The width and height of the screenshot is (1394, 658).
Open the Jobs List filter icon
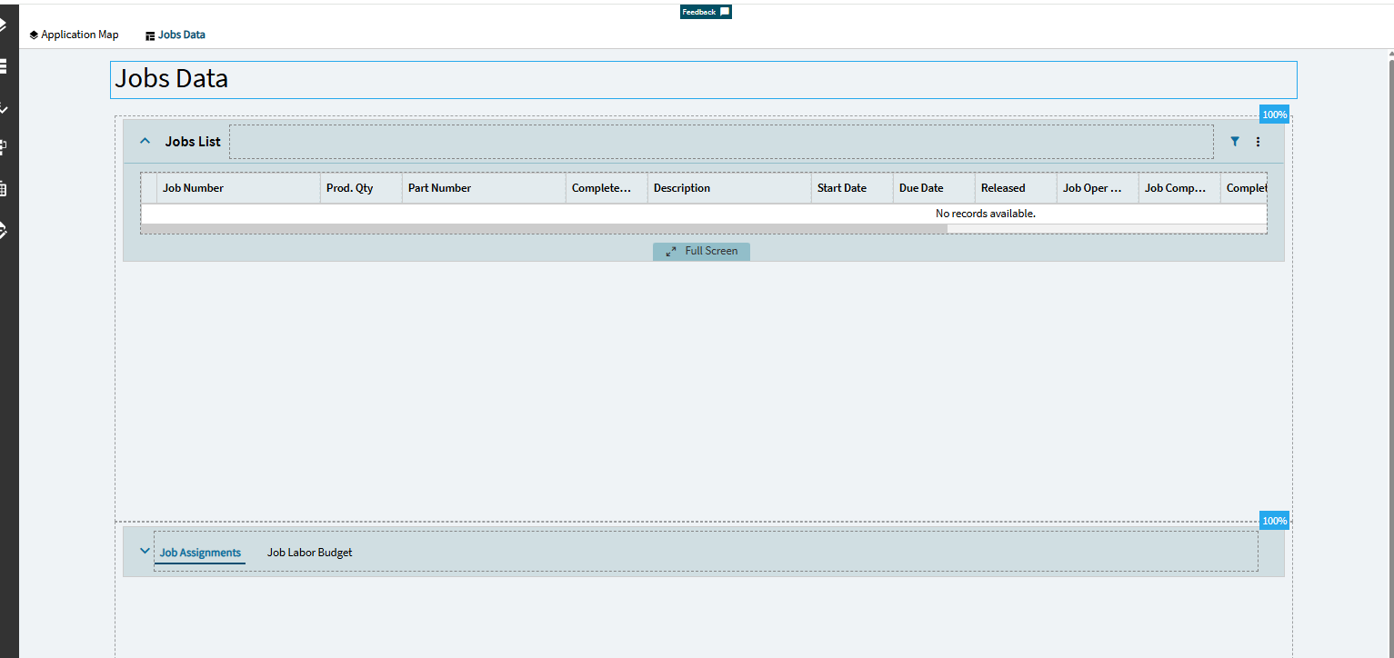click(1235, 142)
